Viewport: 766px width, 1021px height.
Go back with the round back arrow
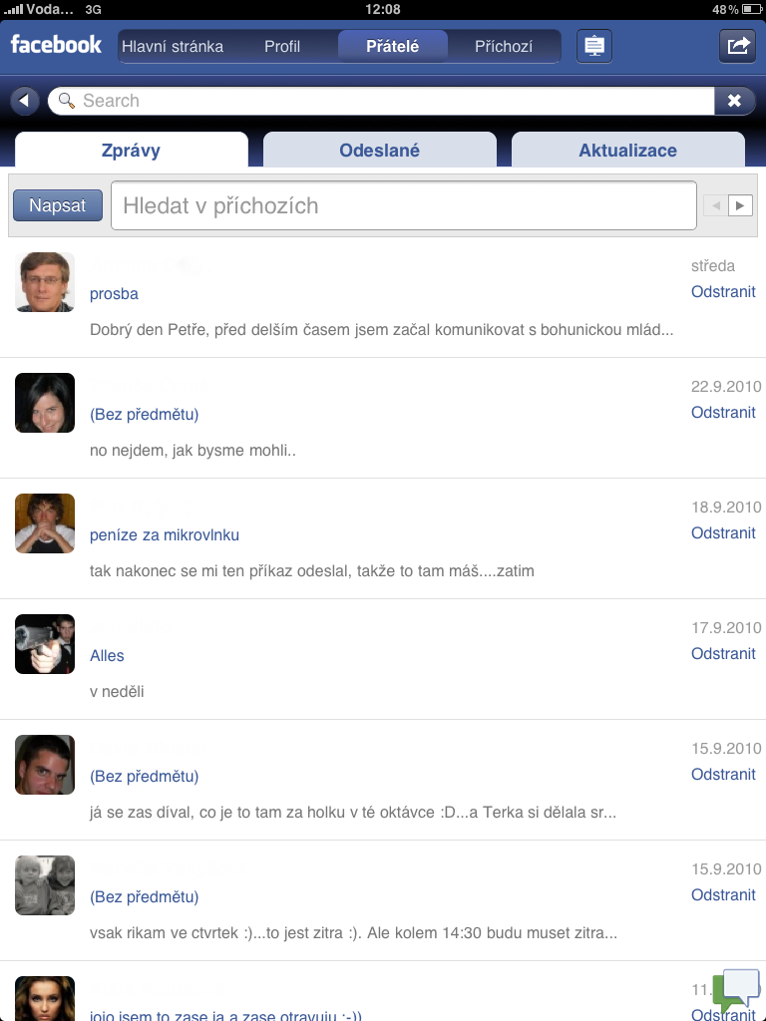coord(25,101)
